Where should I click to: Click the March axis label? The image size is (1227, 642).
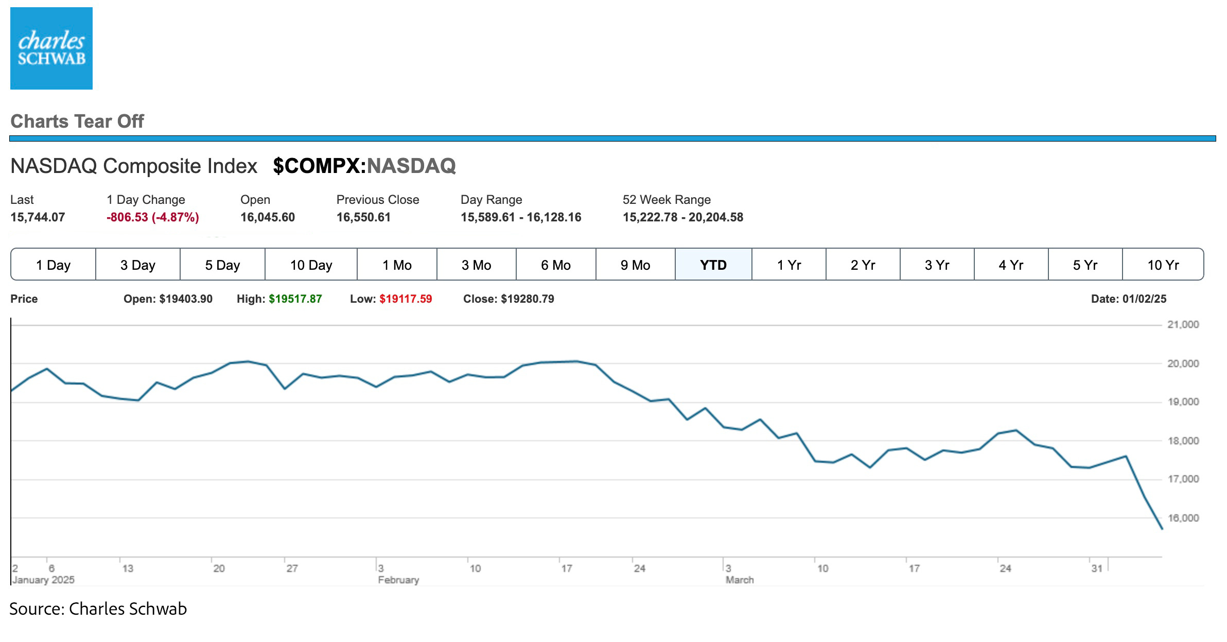tap(740, 580)
